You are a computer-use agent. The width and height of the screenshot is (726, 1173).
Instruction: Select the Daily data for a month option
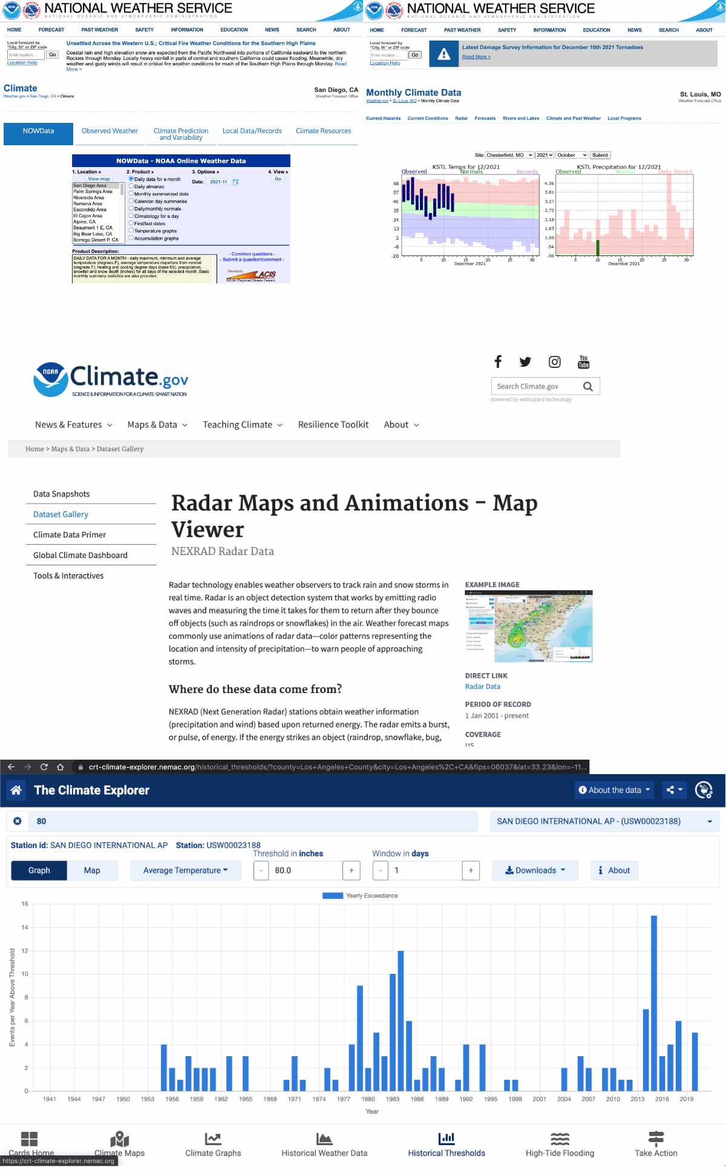pyautogui.click(x=131, y=179)
